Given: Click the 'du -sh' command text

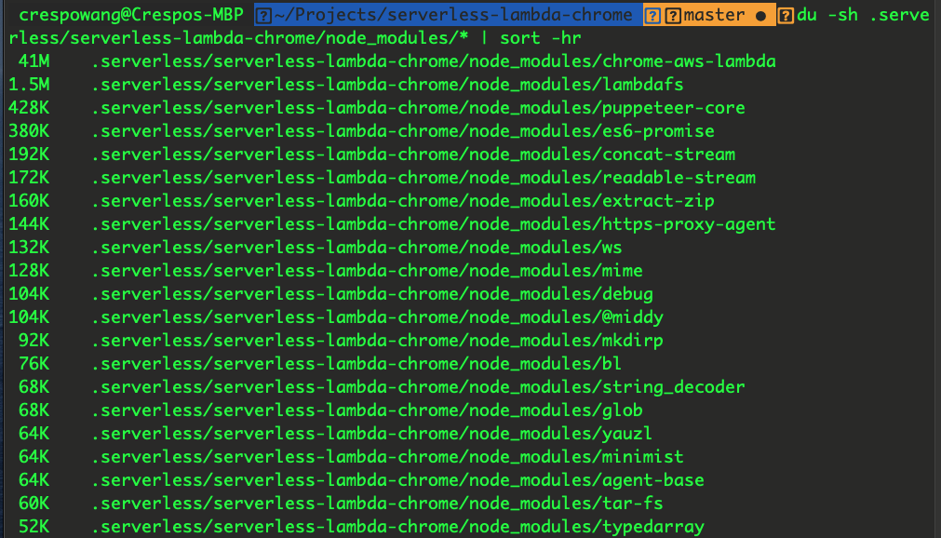Looking at the screenshot, I should (827, 15).
